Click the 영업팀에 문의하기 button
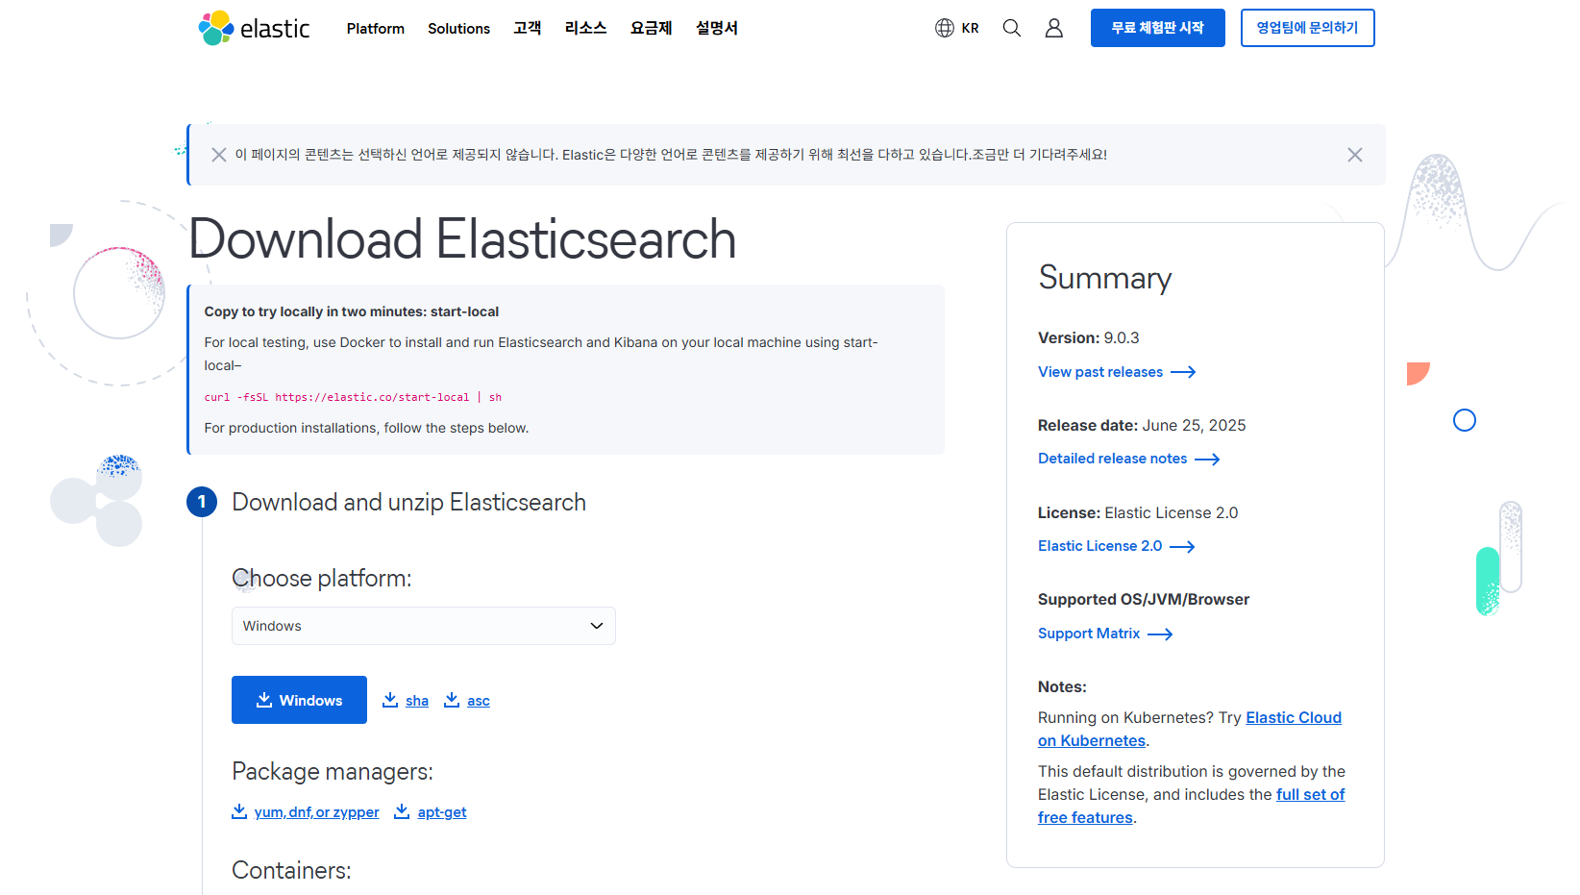The width and height of the screenshot is (1580, 895). tap(1308, 28)
